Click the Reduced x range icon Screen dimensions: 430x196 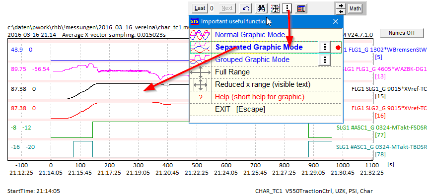200,84
